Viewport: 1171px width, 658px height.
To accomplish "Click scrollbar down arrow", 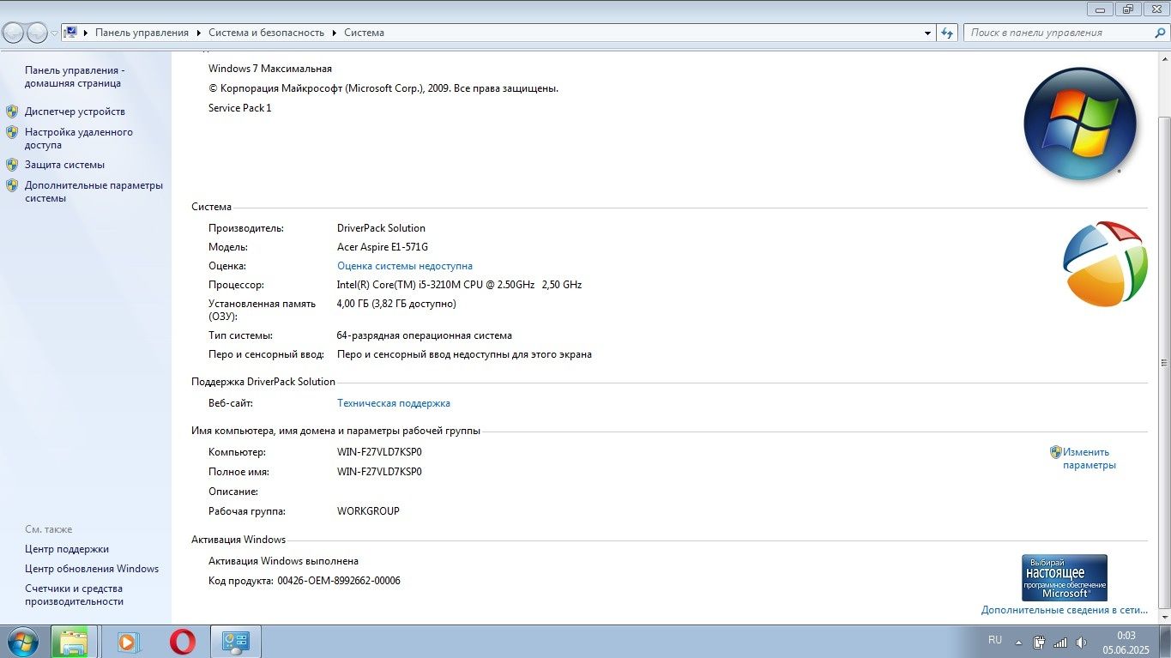I will [x=1164, y=617].
